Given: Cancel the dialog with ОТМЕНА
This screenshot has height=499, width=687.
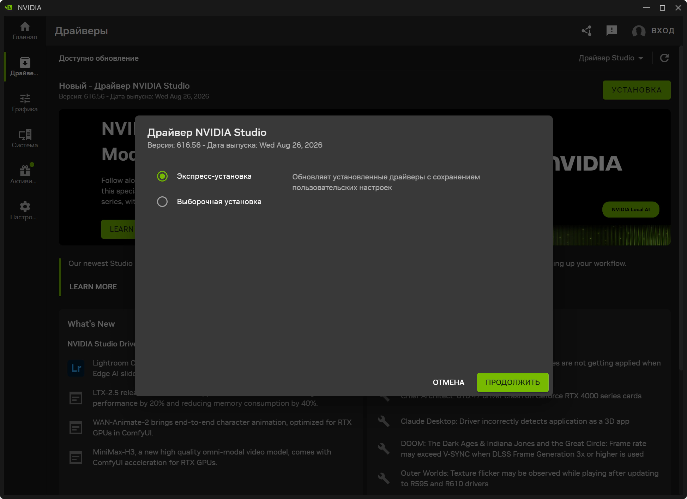Looking at the screenshot, I should tap(448, 382).
